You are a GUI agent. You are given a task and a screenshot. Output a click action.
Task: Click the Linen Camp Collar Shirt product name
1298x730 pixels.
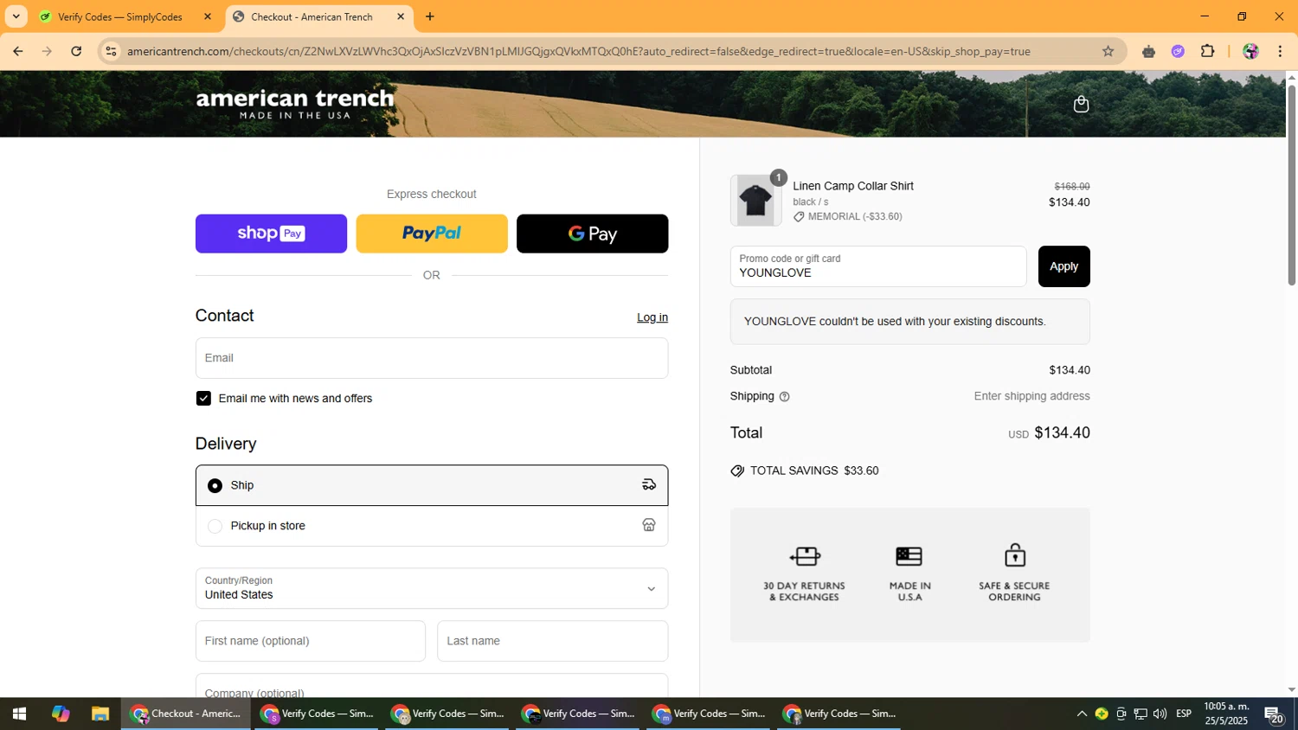(x=853, y=186)
